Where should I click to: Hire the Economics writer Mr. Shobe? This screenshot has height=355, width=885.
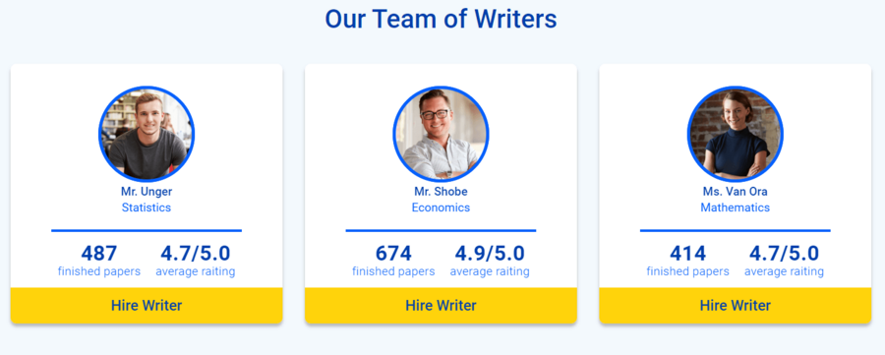click(441, 305)
